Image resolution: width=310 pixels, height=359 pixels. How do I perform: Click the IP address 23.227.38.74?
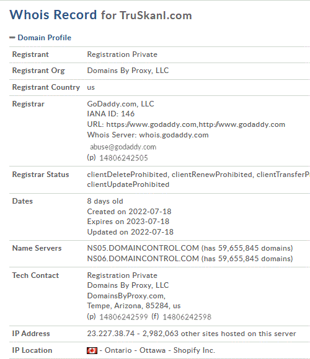tap(111, 334)
